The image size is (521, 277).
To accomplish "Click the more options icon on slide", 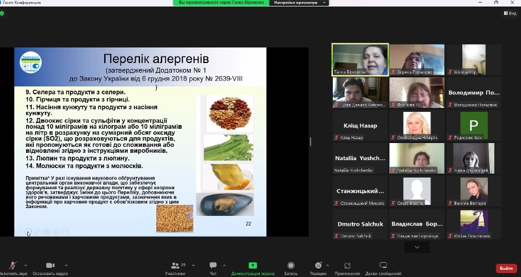I will point(66,231).
